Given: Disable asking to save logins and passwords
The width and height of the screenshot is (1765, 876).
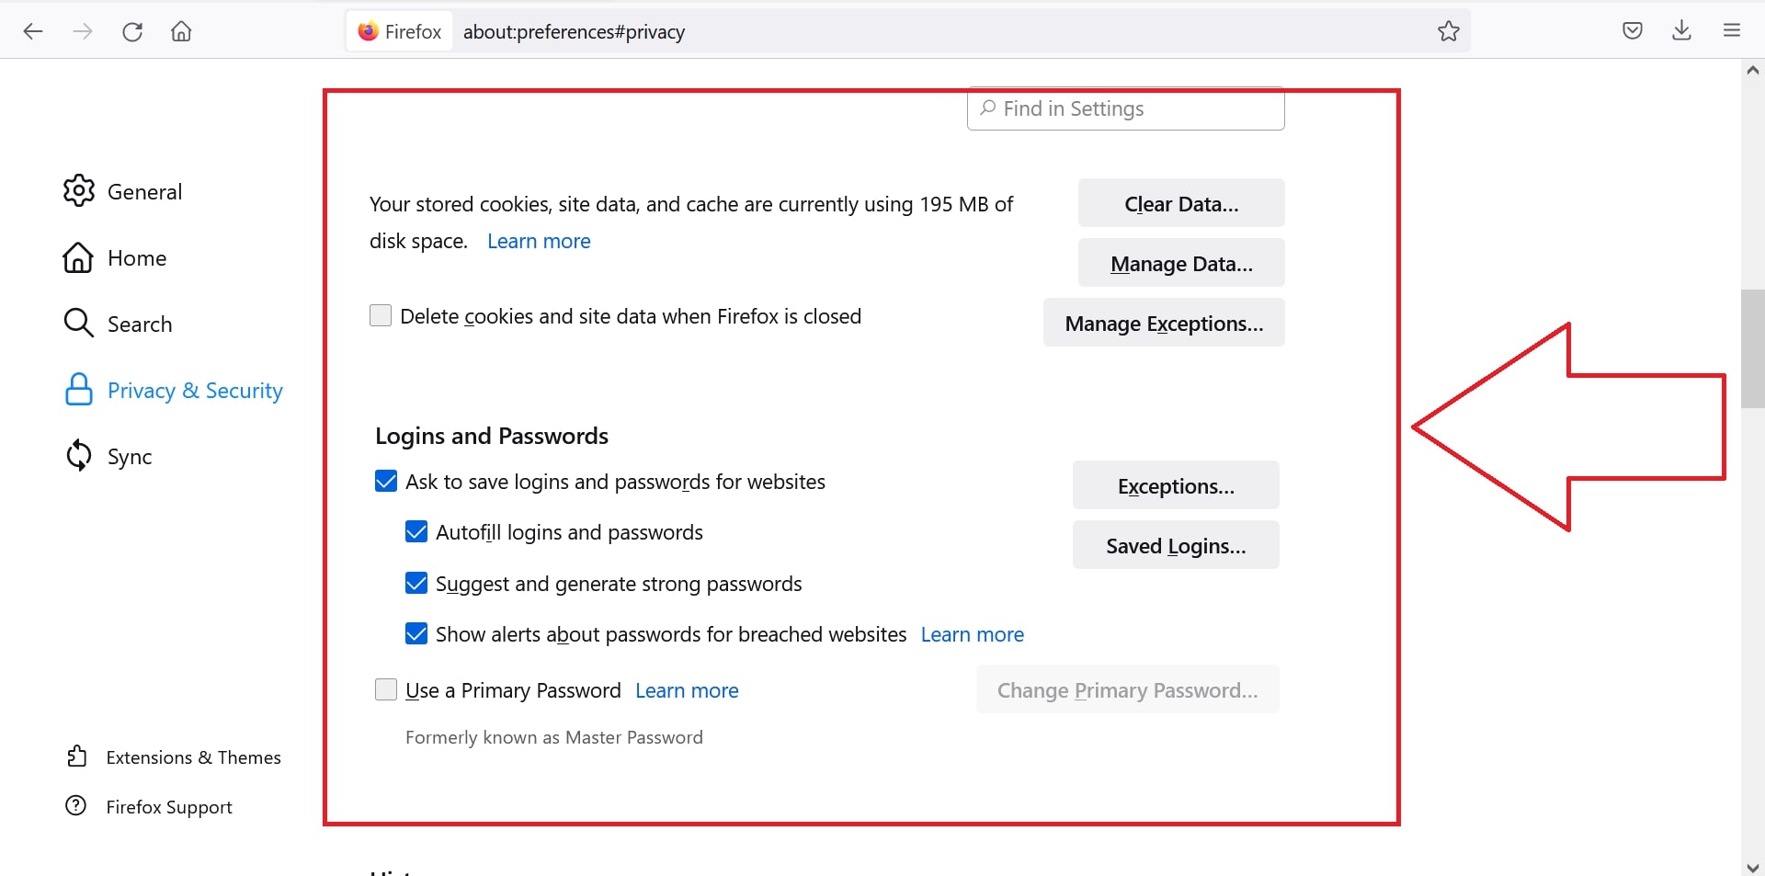Looking at the screenshot, I should [385, 481].
